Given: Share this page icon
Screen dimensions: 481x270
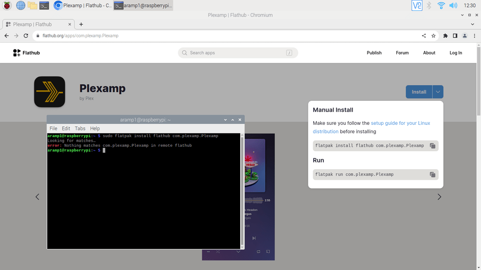Looking at the screenshot, I should 424,36.
